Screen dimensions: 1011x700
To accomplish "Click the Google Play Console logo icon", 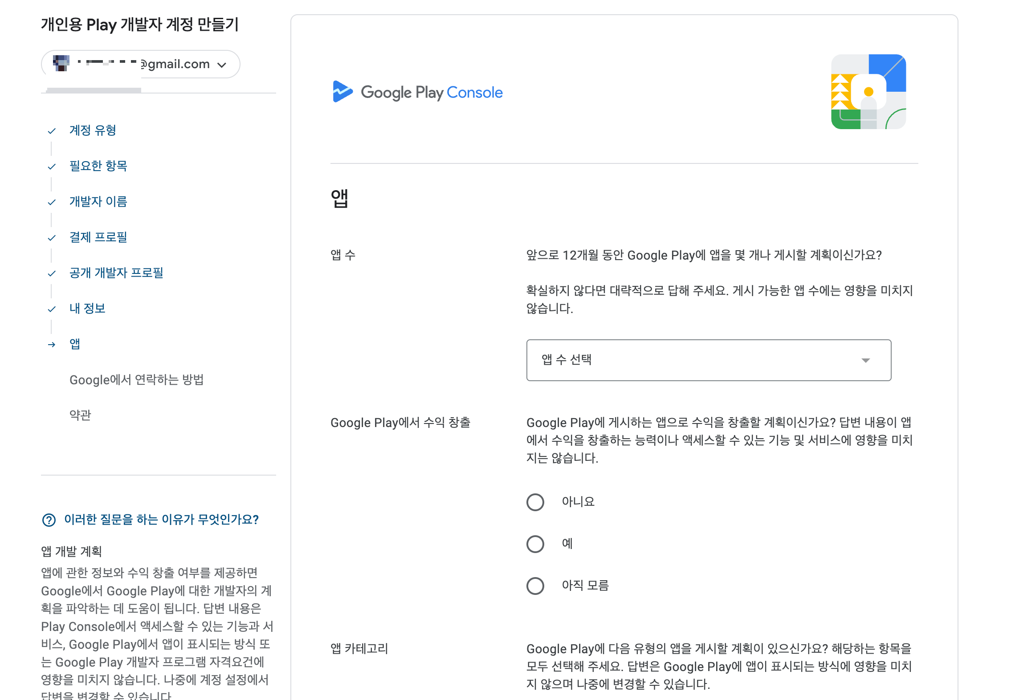I will coord(342,92).
